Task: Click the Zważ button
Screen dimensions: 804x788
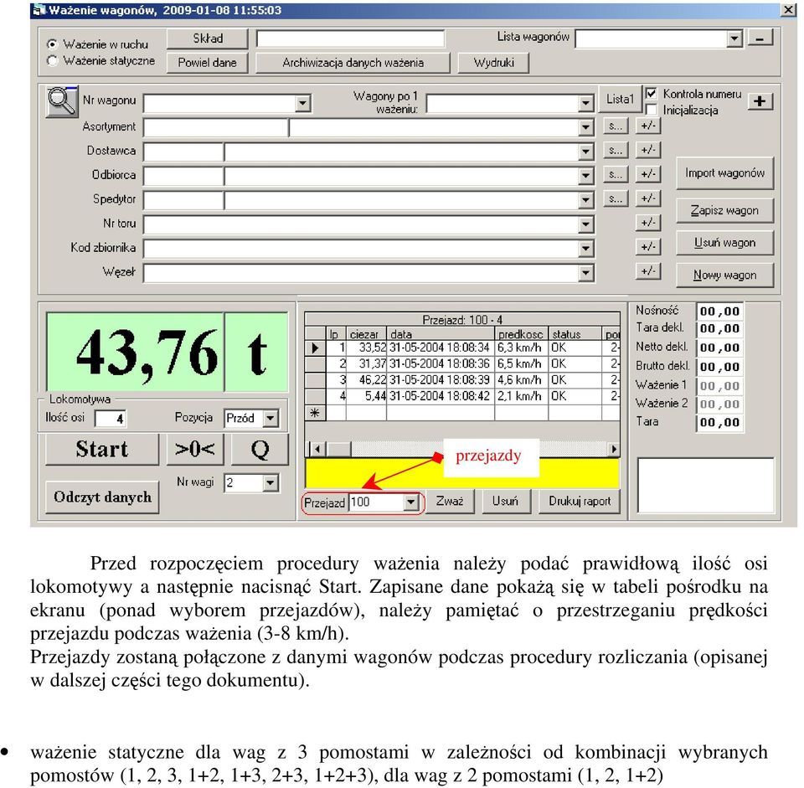Action: click(x=450, y=501)
